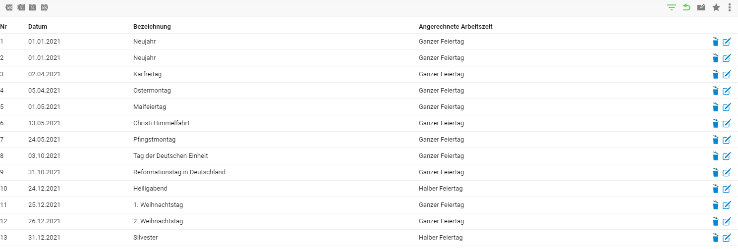This screenshot has width=738, height=249.
Task: Delete the Christi Himmelfahrt entry
Action: tap(715, 123)
